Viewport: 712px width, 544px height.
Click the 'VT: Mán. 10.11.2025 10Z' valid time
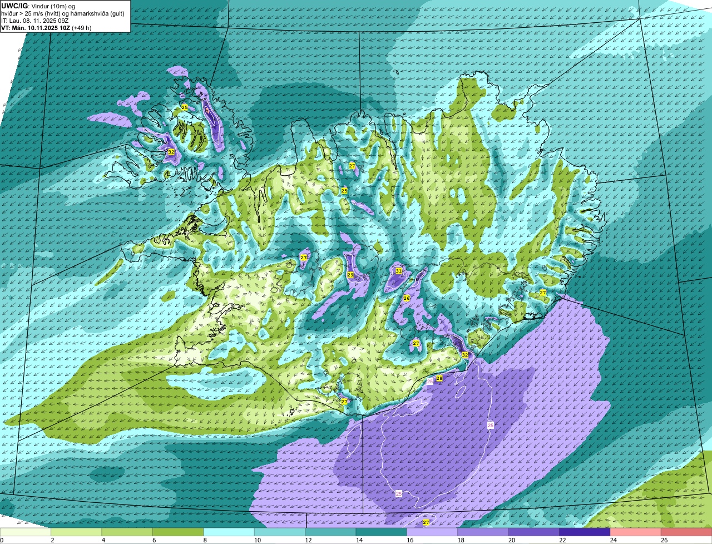click(36, 28)
